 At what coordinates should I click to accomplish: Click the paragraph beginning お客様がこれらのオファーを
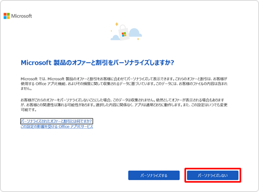[124, 105]
